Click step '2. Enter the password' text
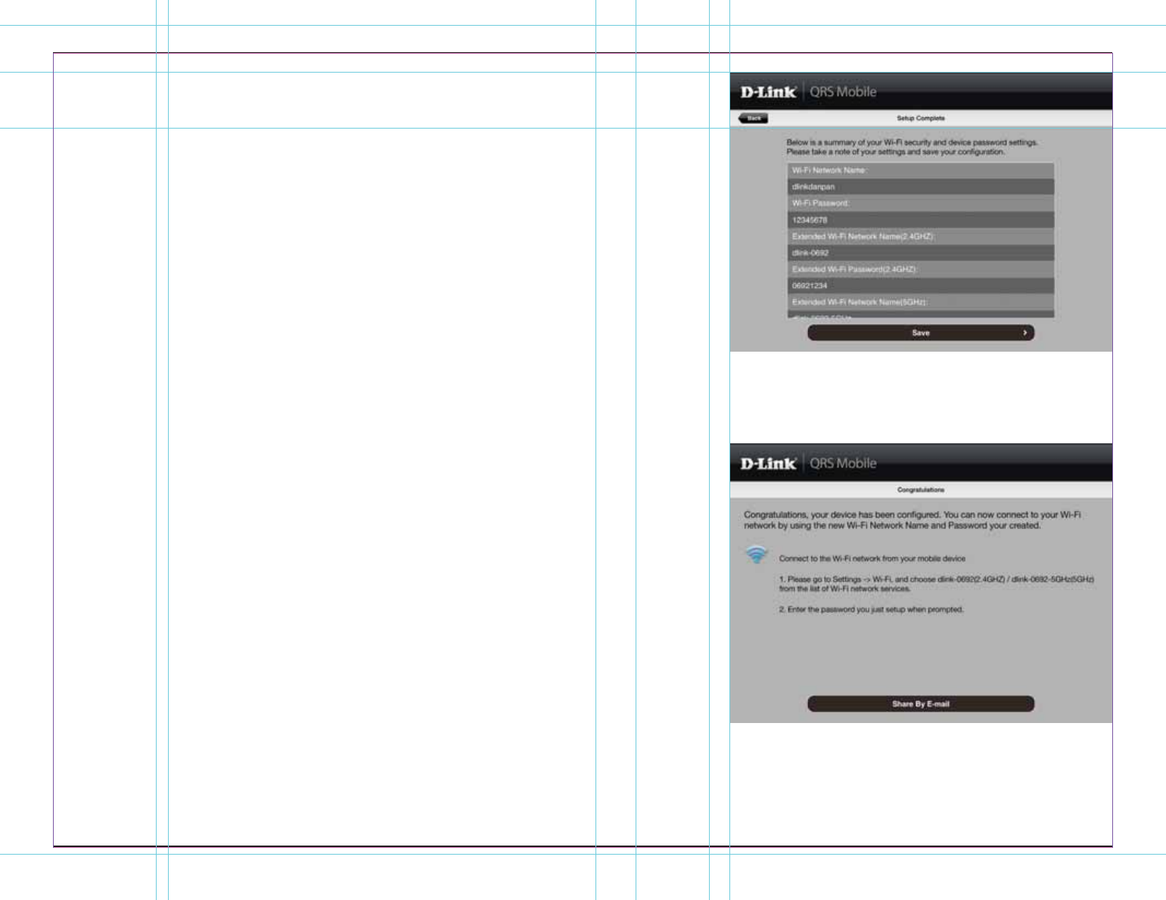The image size is (1166, 900). [x=872, y=610]
